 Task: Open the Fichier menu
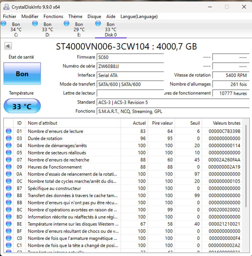point(10,16)
